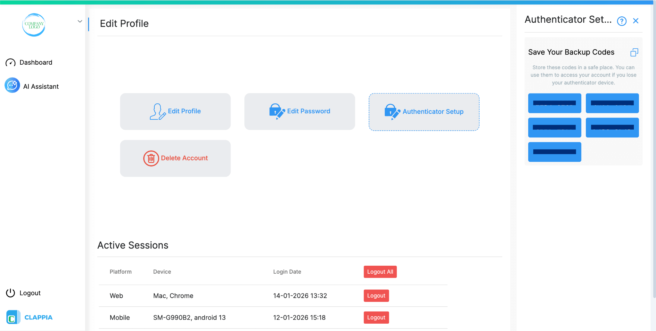Close the Authenticator Setup panel
656x331 pixels.
tap(635, 20)
